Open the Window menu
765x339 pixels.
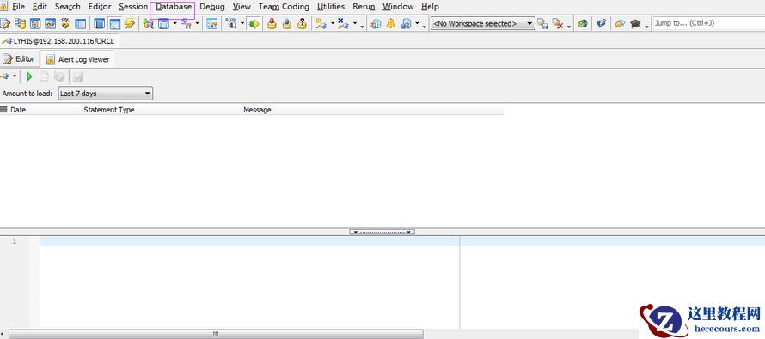coord(398,6)
